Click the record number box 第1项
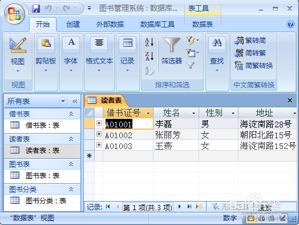The width and height of the screenshot is (299, 225). (x=148, y=207)
